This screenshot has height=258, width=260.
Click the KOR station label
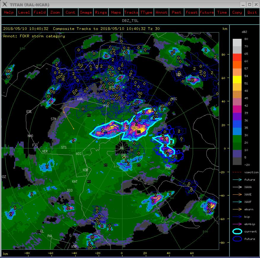tap(85, 170)
